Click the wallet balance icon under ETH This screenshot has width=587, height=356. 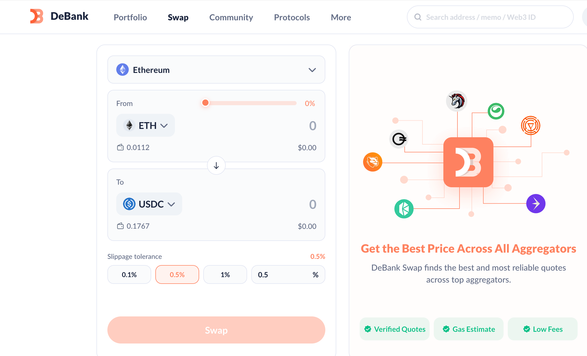120,147
